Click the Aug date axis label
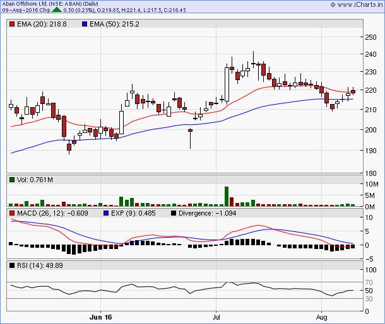This screenshot has width=385, height=324. (321, 317)
